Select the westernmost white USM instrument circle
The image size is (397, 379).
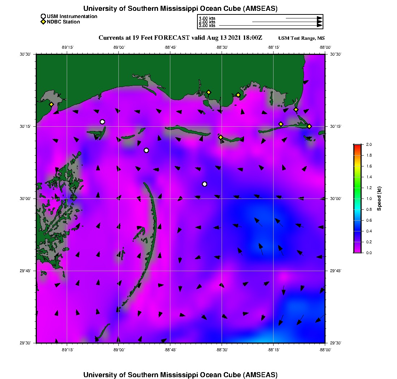[102, 122]
